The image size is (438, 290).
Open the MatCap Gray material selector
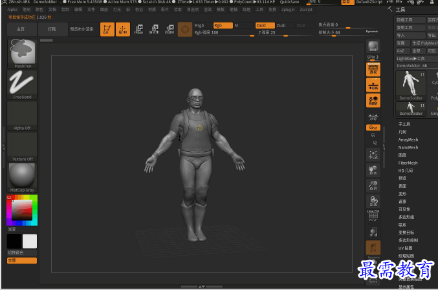coord(23,178)
